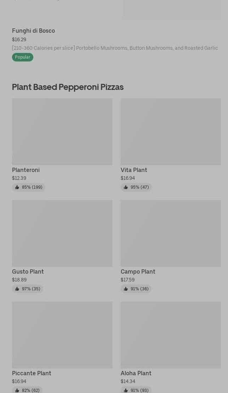Open the Aloha Plant pizza image
The height and width of the screenshot is (393, 228).
point(171,335)
